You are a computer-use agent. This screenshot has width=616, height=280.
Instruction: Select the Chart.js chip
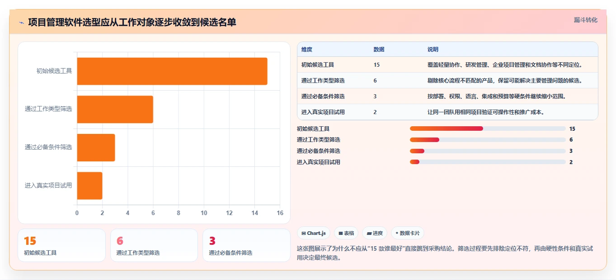click(314, 233)
